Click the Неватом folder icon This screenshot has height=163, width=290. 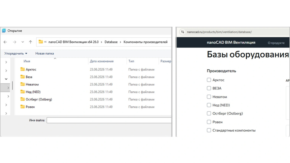tap(23, 84)
